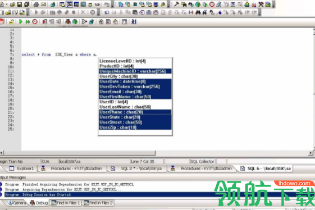Choose UserState : char[20] column
The width and height of the screenshot is (315, 210).
(x=135, y=117)
